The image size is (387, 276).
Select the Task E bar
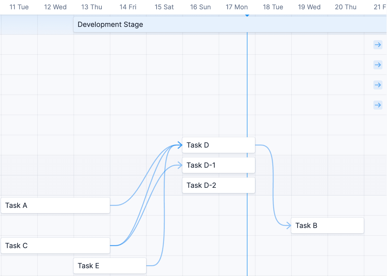pyautogui.click(x=110, y=265)
